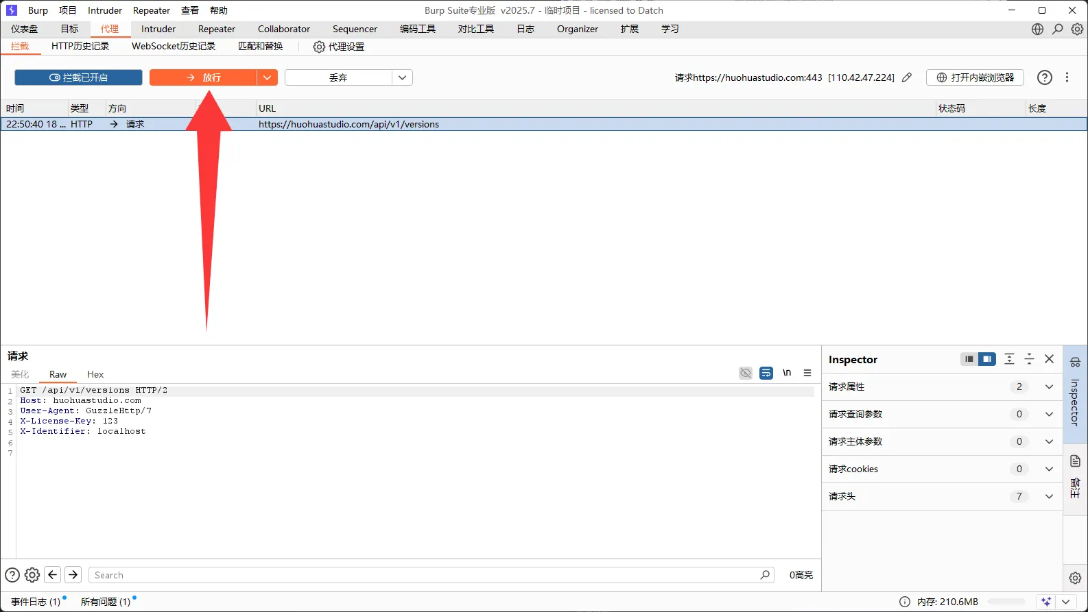1088x612 pixels.
Task: Open the dropdown arrow beside 放行 button
Action: (x=268, y=77)
